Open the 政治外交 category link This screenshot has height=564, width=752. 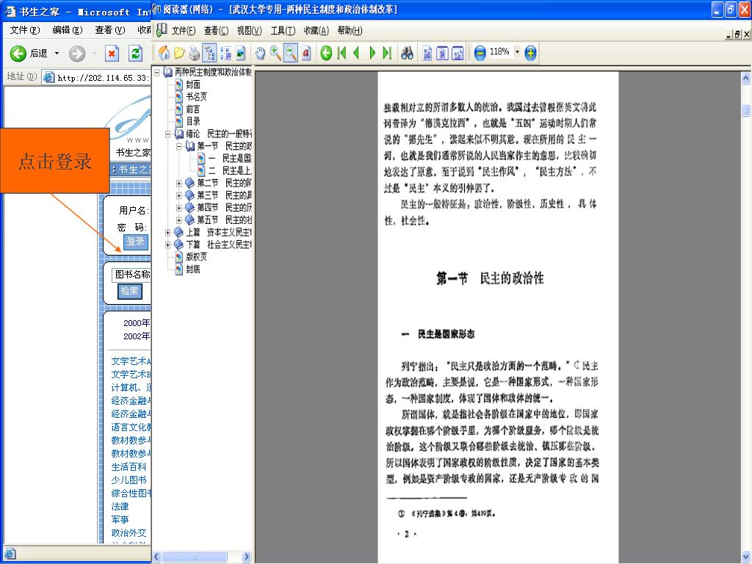click(129, 533)
